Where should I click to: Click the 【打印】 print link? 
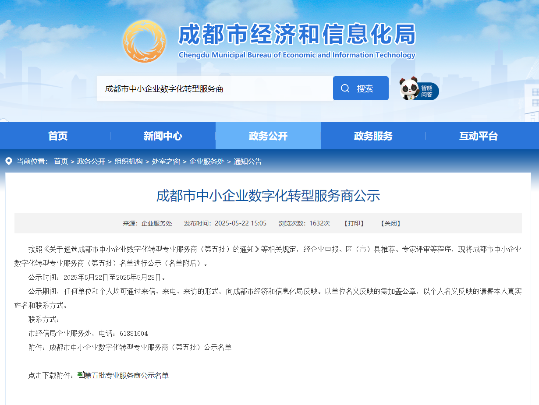(x=354, y=223)
